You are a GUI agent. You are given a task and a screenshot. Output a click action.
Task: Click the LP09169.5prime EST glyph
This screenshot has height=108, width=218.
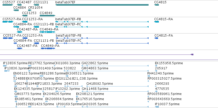[61, 107]
